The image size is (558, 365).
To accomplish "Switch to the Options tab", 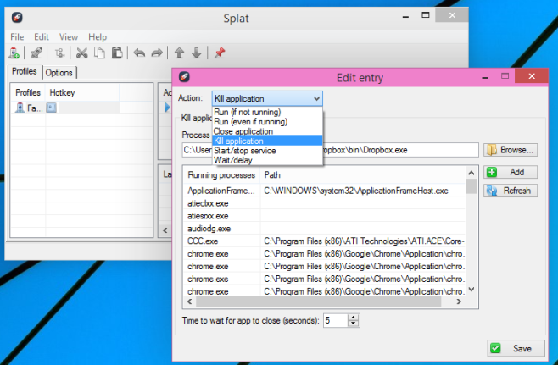I will pyautogui.click(x=59, y=73).
